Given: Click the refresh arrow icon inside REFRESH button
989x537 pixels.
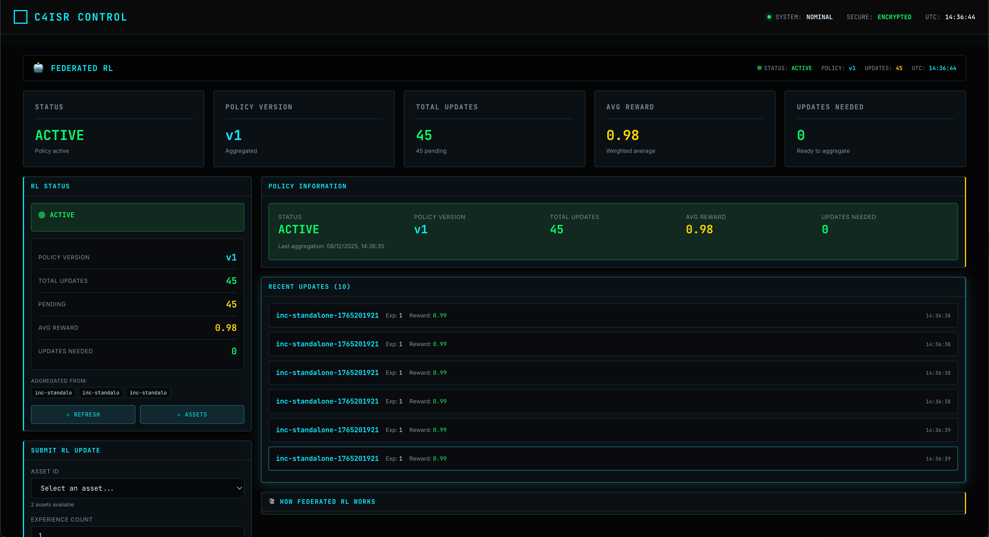Looking at the screenshot, I should (68, 414).
